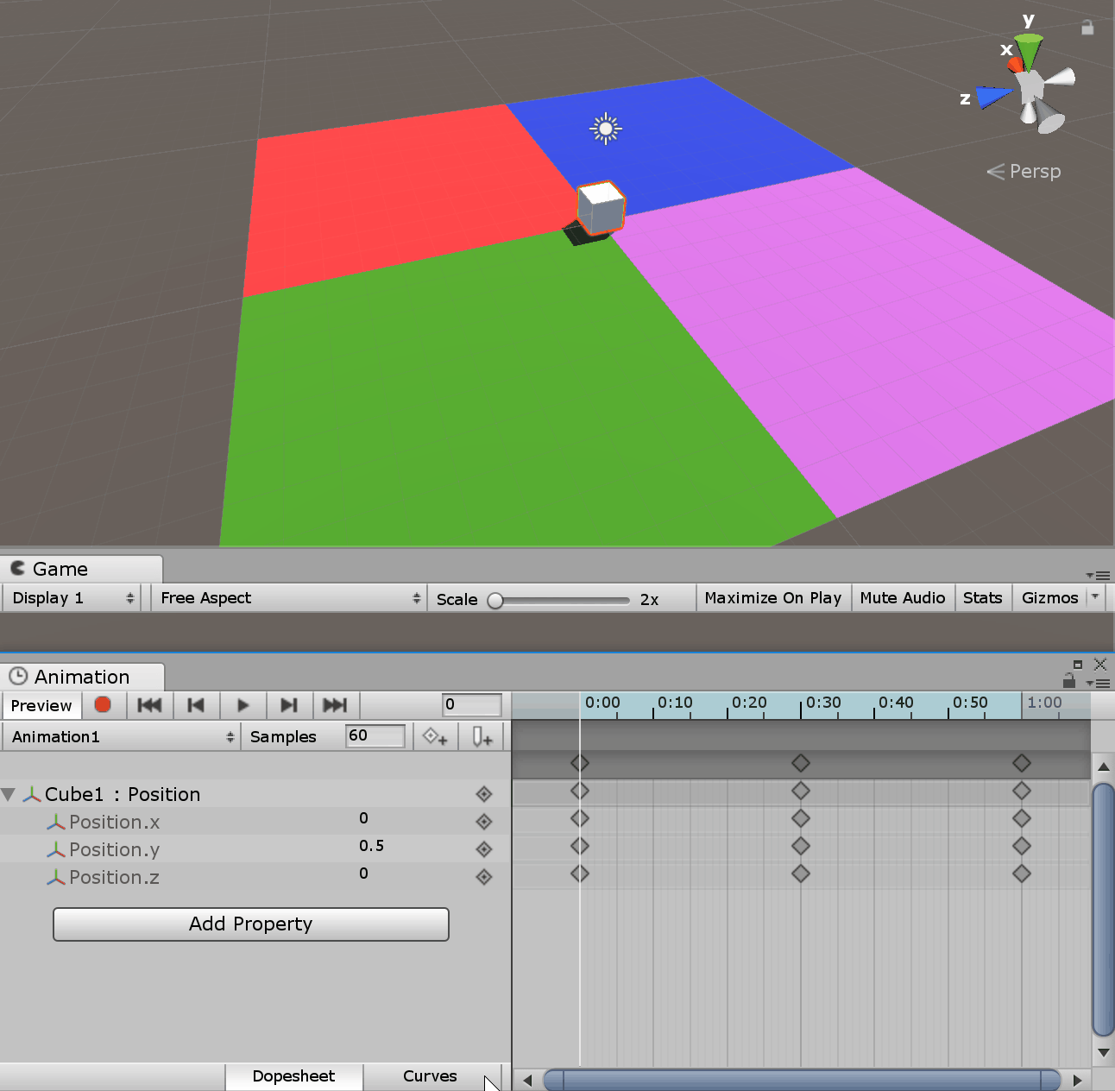Click the Add Keyframe icon
The width and height of the screenshot is (1115, 1091).
[x=435, y=737]
